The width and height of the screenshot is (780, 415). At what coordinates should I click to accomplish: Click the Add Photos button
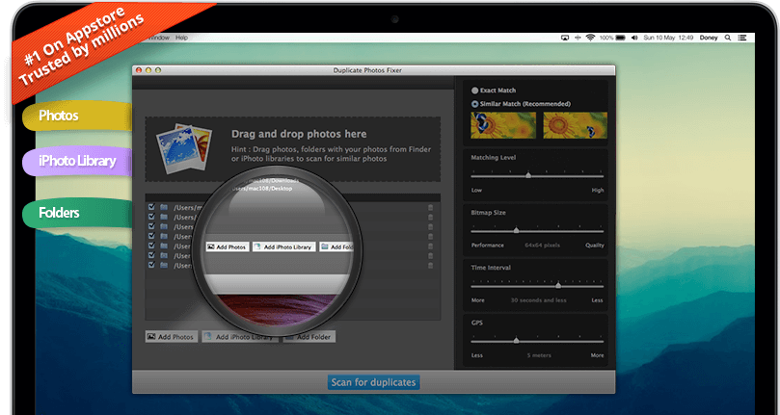[x=171, y=336]
